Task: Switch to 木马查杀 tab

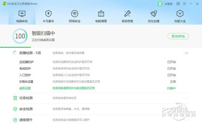Action: click(48, 16)
